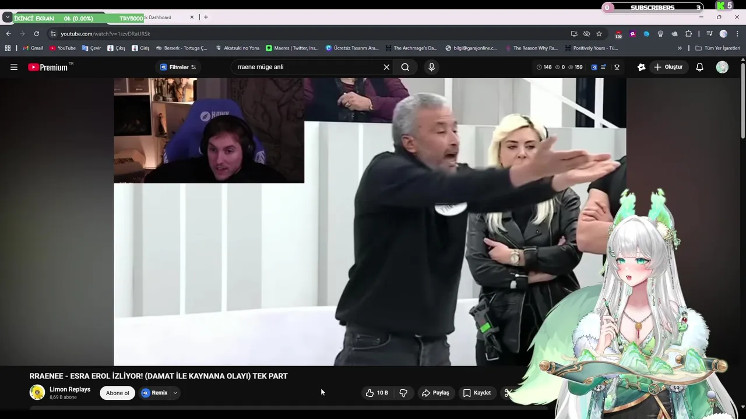Open Chrome profile avatar
This screenshot has height=419, width=746.
723,34
